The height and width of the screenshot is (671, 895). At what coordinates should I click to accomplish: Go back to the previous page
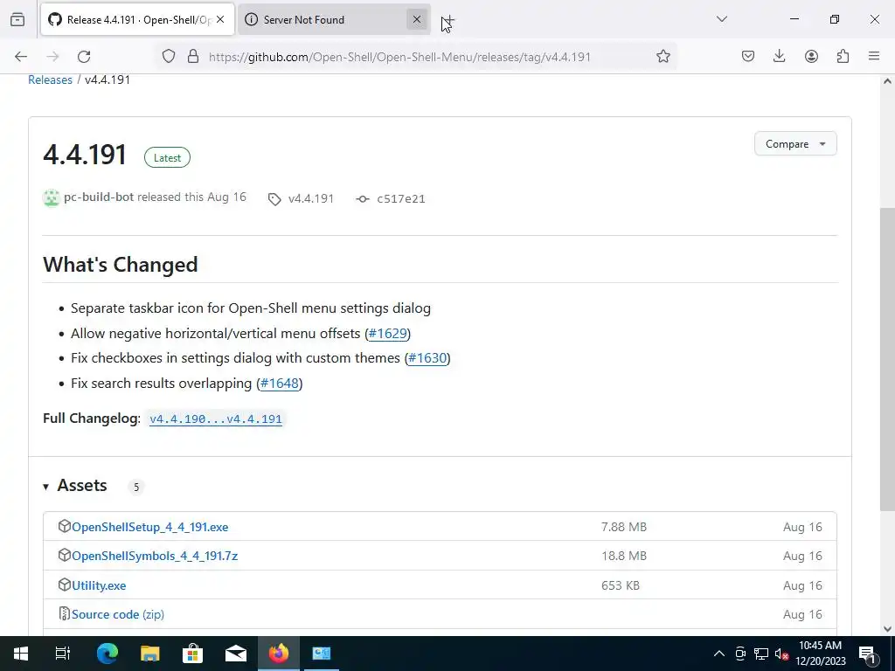[21, 56]
